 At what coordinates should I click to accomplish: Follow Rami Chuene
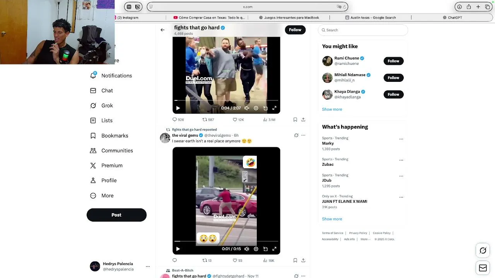[x=393, y=61]
